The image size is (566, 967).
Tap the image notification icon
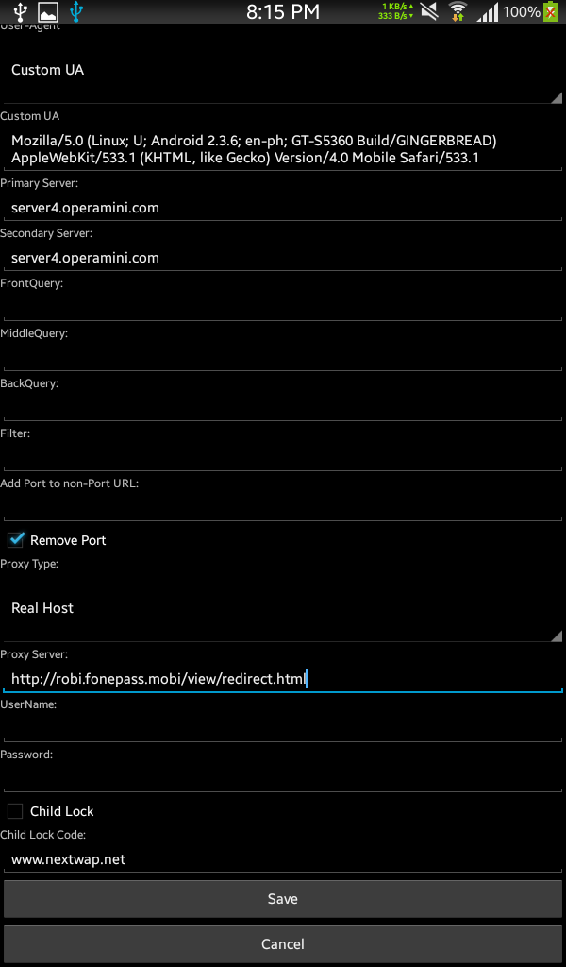[48, 11]
